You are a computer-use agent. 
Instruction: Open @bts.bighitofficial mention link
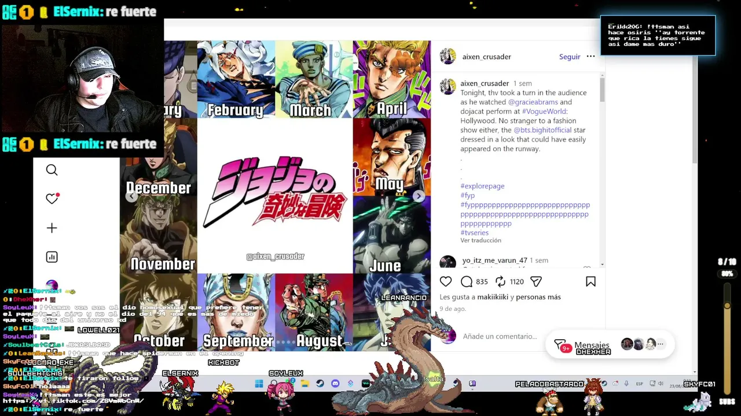(542, 130)
